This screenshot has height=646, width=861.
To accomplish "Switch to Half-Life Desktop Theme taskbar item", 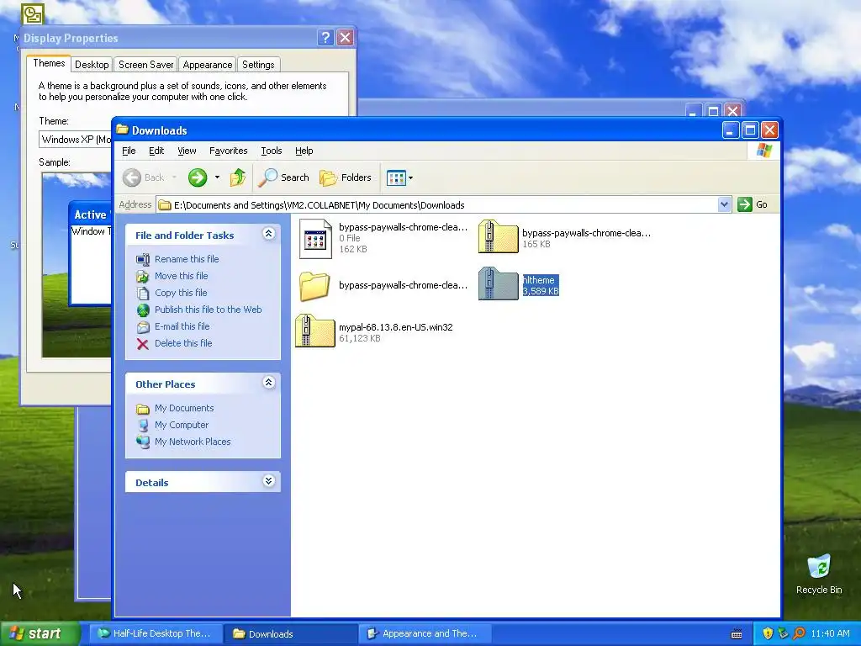I will point(156,633).
